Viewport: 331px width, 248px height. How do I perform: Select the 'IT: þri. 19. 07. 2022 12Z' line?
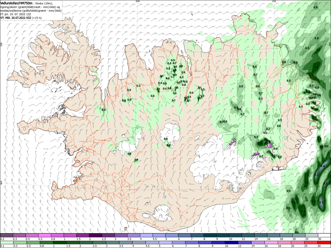pos(16,14)
